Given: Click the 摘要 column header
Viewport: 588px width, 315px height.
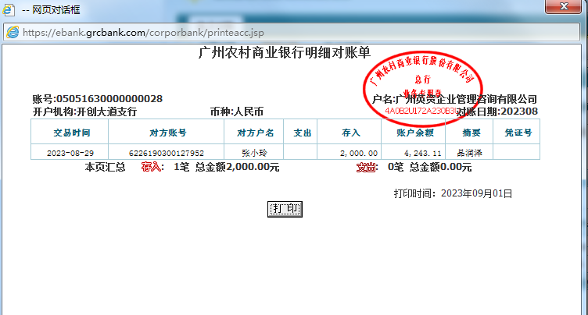Looking at the screenshot, I should coord(471,133).
